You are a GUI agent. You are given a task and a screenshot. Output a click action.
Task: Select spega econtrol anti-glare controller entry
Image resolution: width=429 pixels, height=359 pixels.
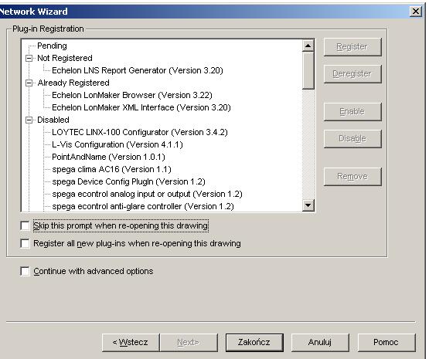coord(143,206)
